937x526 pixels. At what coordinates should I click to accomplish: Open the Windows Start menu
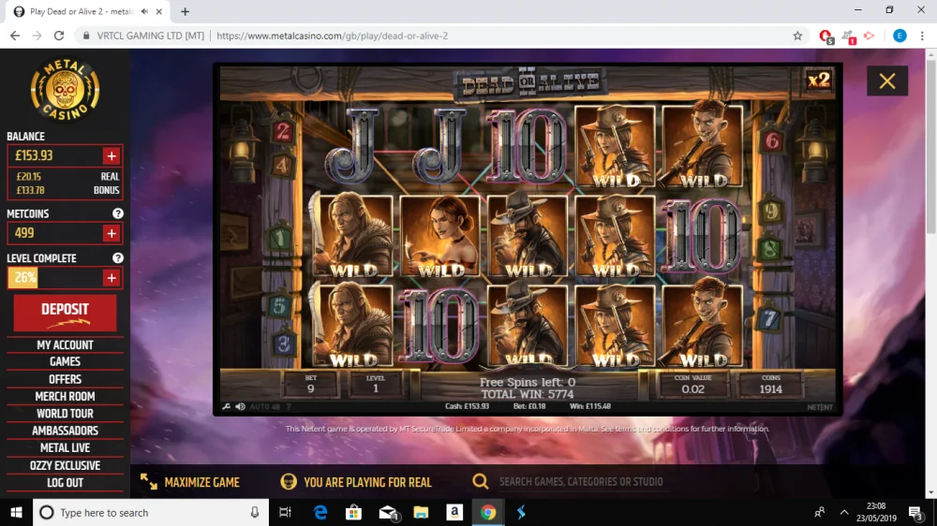click(16, 512)
